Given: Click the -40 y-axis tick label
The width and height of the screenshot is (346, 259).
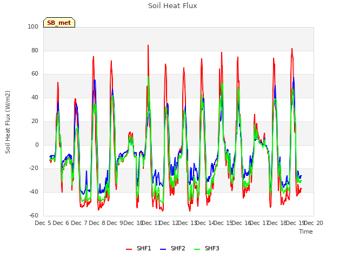Looking at the screenshot, I should (x=34, y=192).
